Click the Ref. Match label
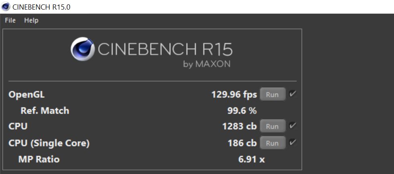The width and height of the screenshot is (394, 174). 45,110
